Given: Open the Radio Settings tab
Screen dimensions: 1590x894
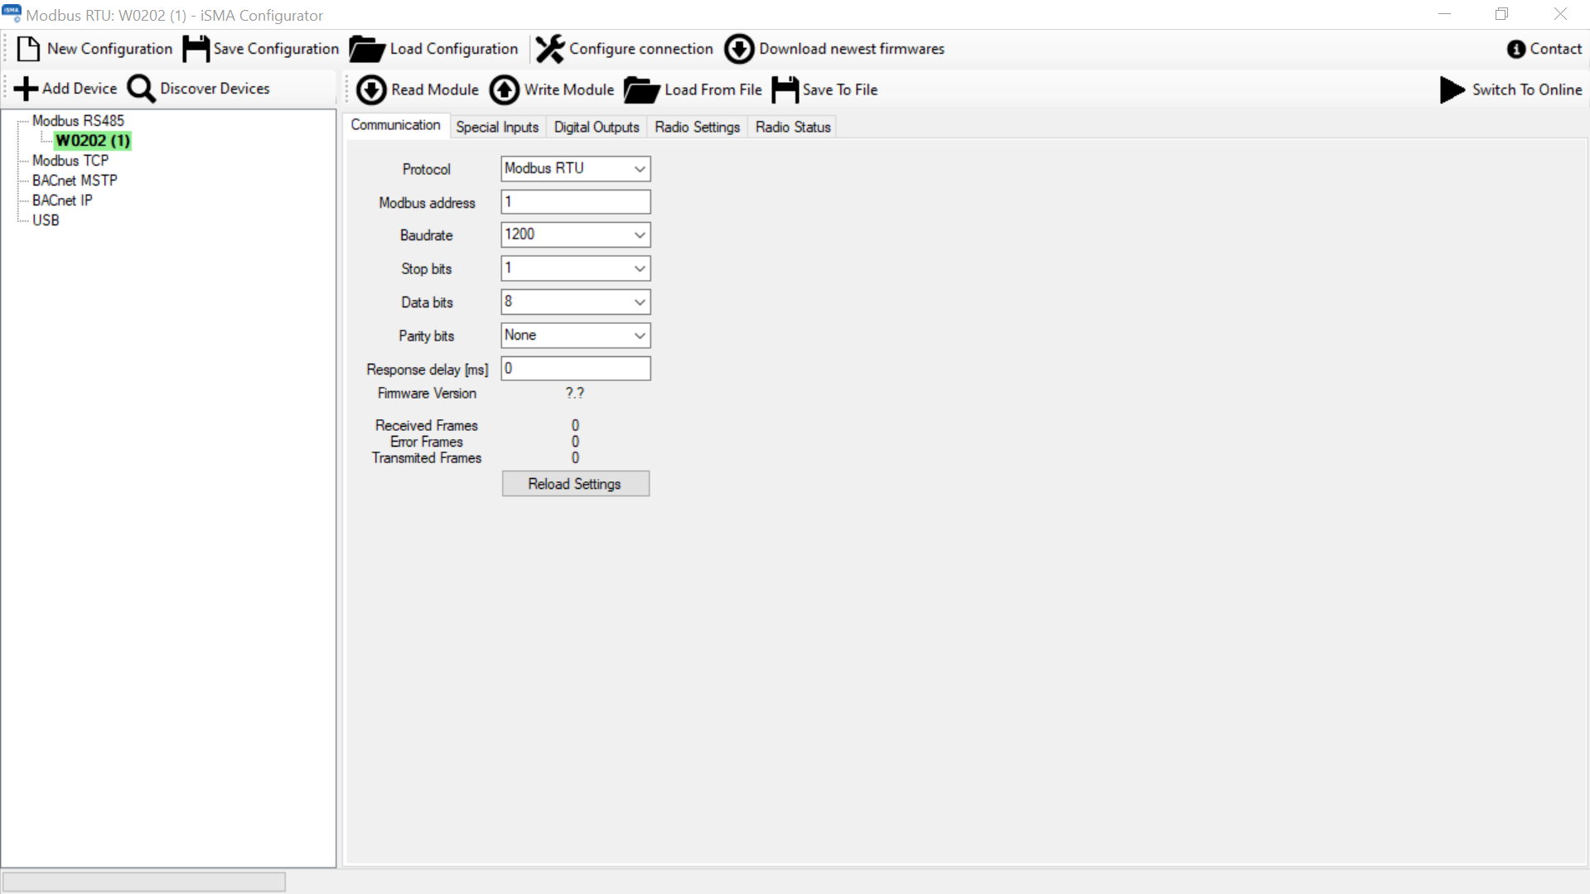Looking at the screenshot, I should click(x=697, y=127).
